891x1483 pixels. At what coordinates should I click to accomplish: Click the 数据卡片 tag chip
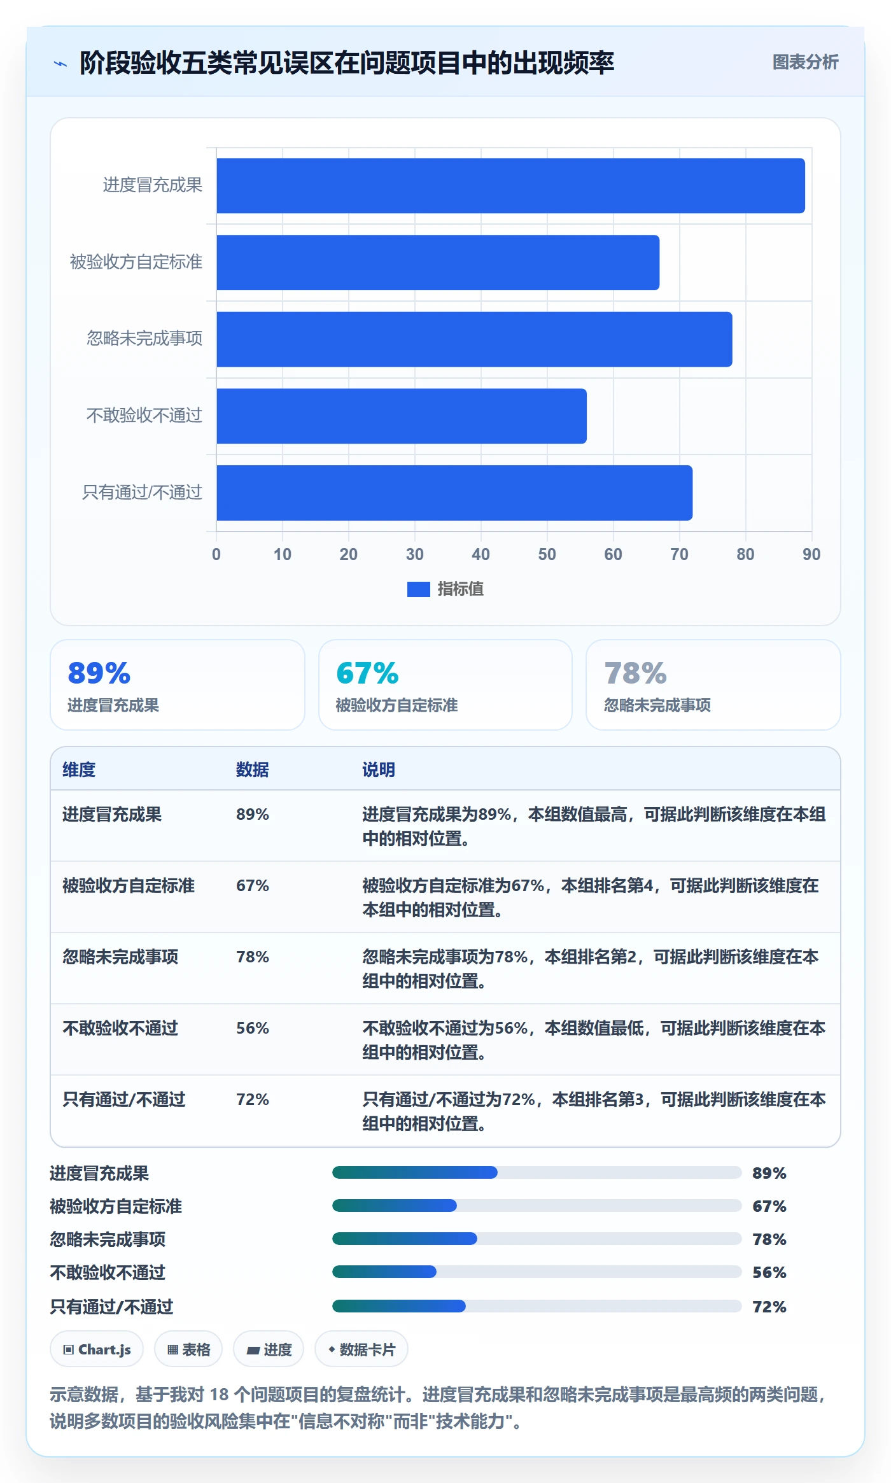pyautogui.click(x=361, y=1349)
